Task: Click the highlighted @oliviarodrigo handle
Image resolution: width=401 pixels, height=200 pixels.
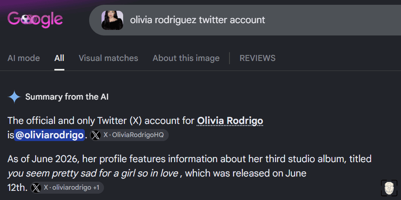Action: [x=49, y=135]
